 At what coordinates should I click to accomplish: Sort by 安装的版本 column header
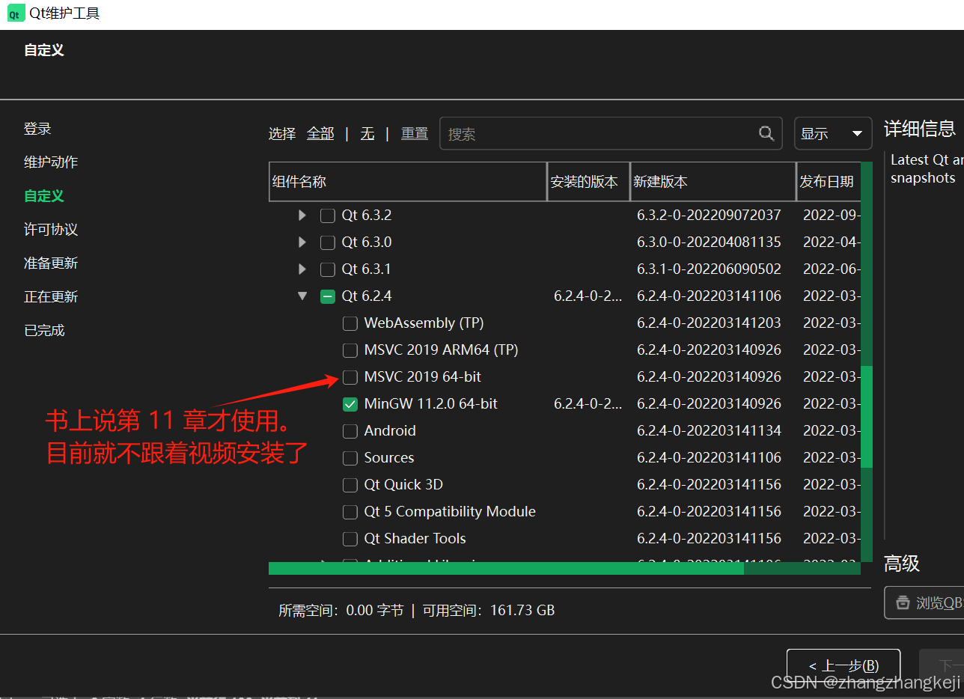[x=588, y=182]
